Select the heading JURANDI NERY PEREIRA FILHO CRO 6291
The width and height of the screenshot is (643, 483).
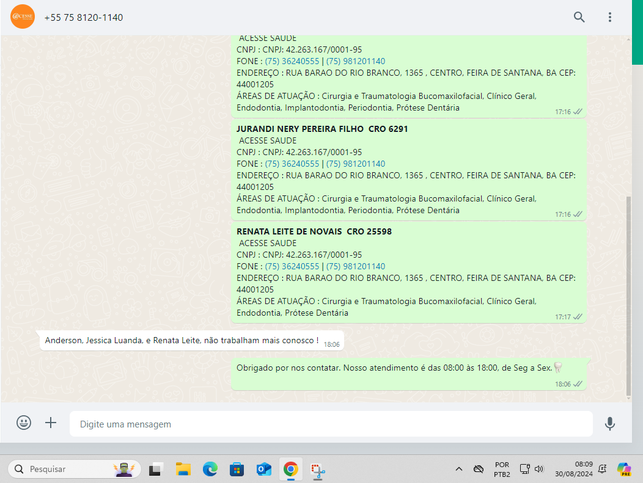[x=322, y=129]
